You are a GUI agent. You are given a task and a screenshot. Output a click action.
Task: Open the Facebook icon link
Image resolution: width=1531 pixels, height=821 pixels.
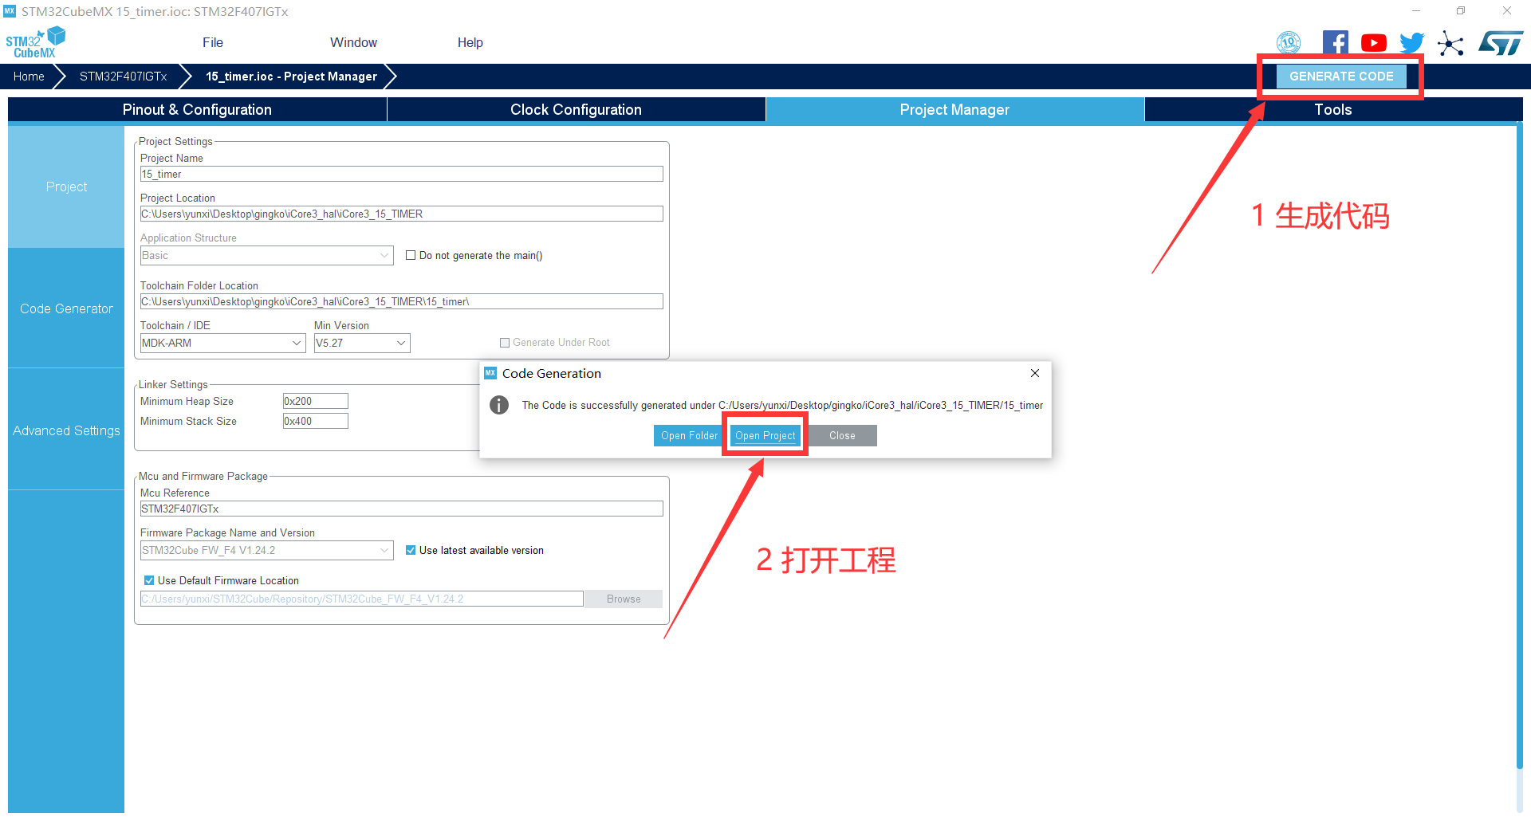pos(1335,43)
